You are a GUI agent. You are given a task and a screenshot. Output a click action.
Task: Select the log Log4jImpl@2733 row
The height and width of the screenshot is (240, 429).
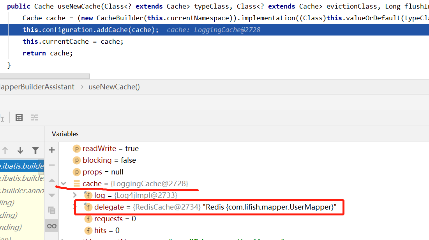point(131,196)
